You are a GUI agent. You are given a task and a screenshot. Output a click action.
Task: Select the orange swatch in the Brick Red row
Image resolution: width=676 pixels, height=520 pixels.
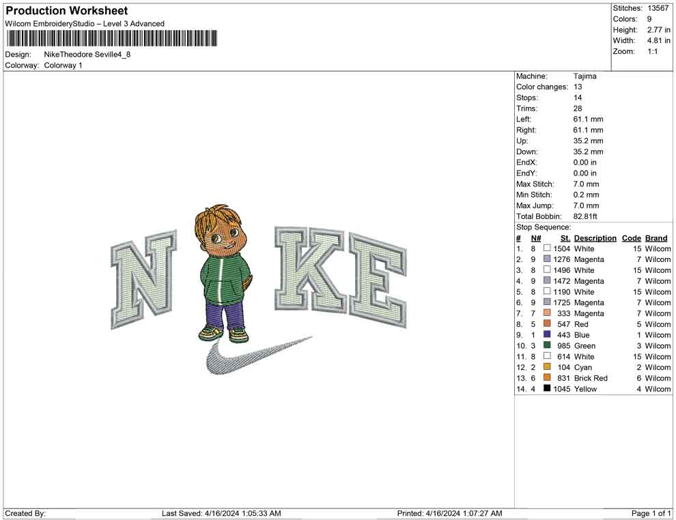(x=547, y=377)
